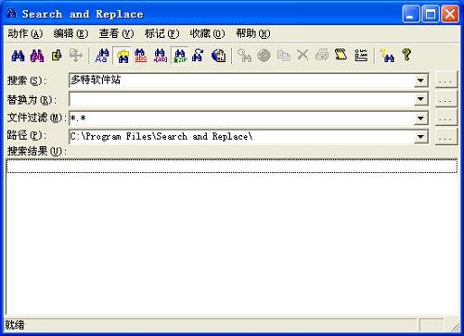The width and height of the screenshot is (464, 336).
Task: Expand the 路径 dropdown arrow
Action: point(420,137)
